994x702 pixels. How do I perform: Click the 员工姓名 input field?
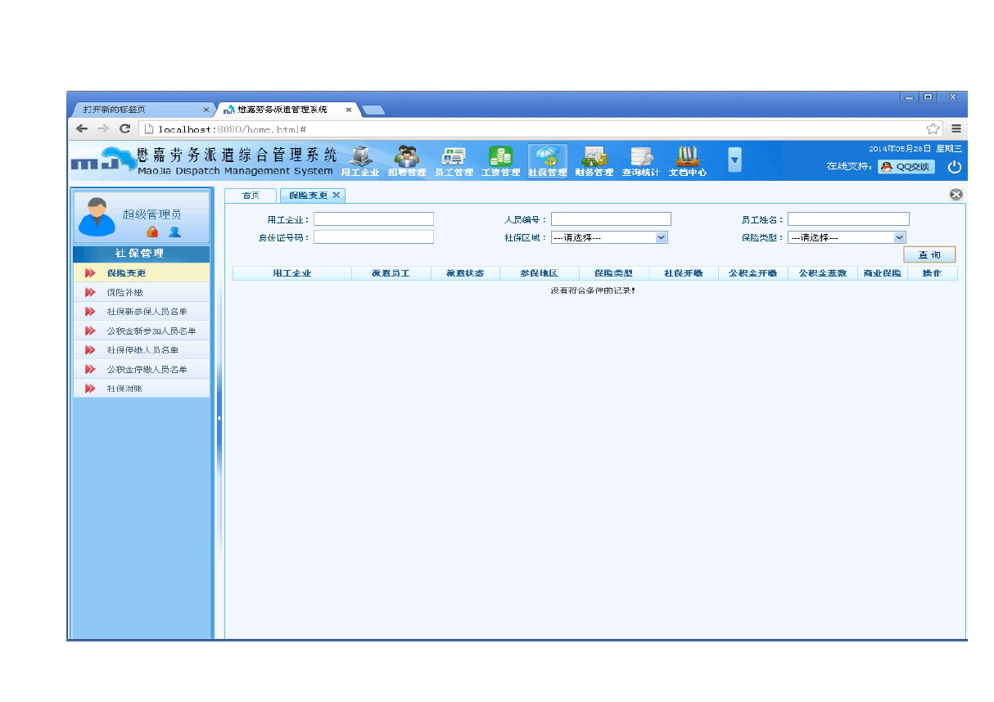click(848, 219)
